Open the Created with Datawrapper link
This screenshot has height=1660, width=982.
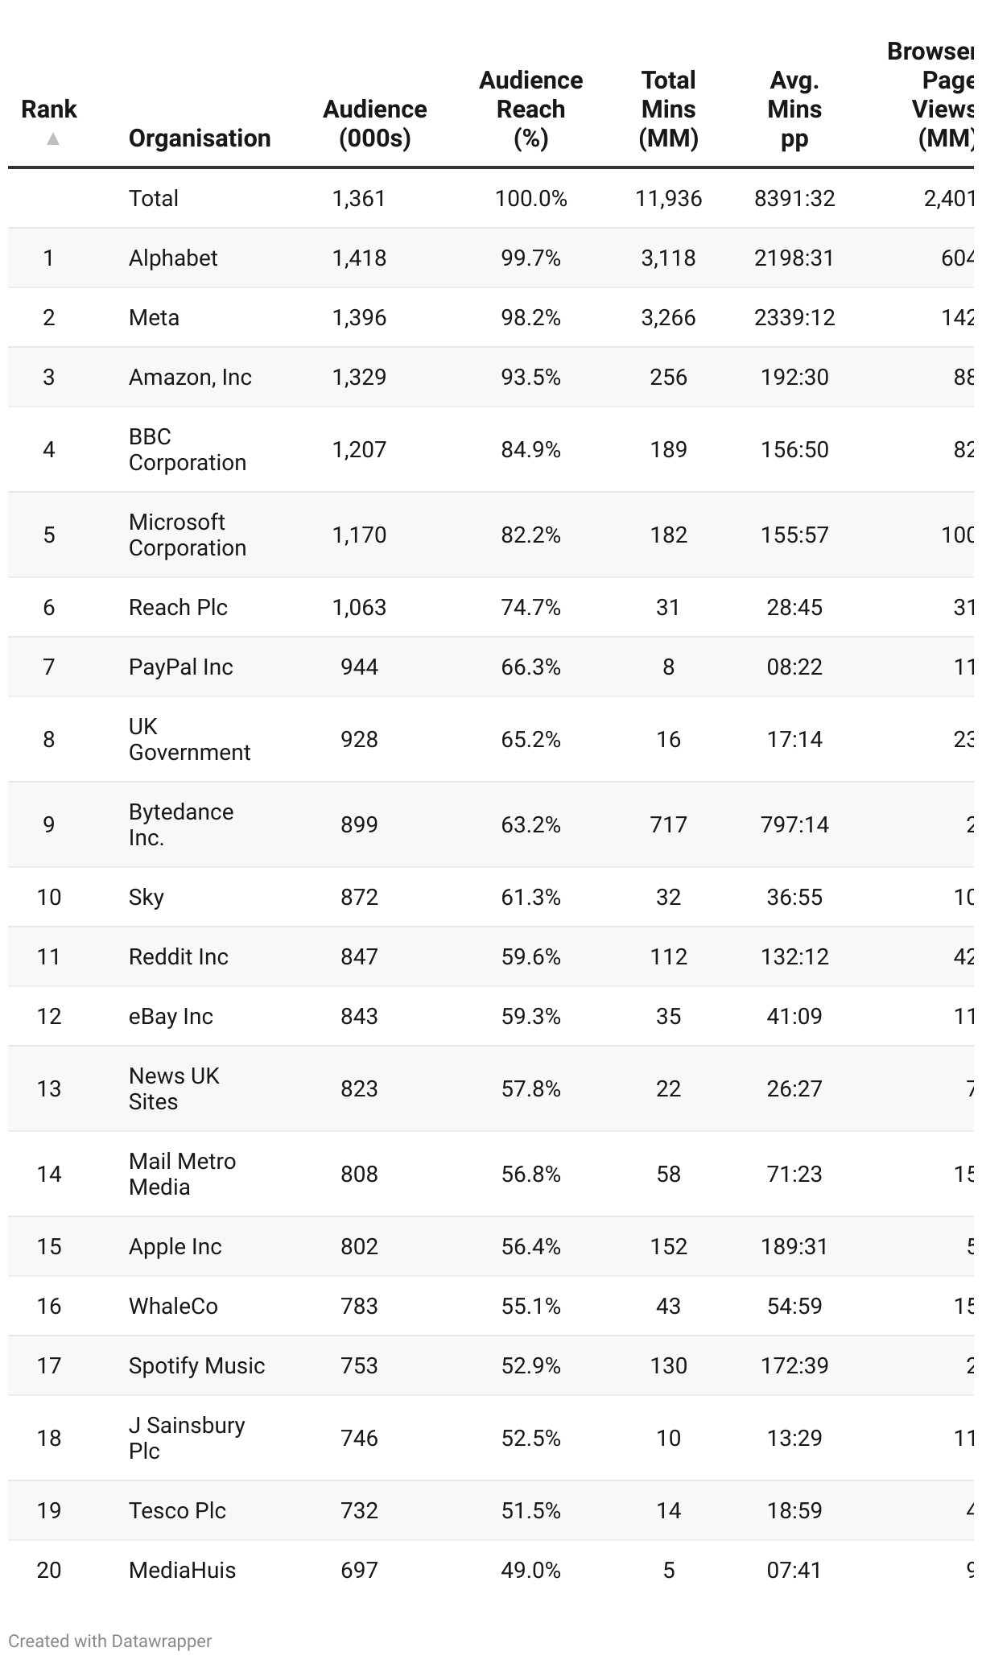(x=110, y=1641)
